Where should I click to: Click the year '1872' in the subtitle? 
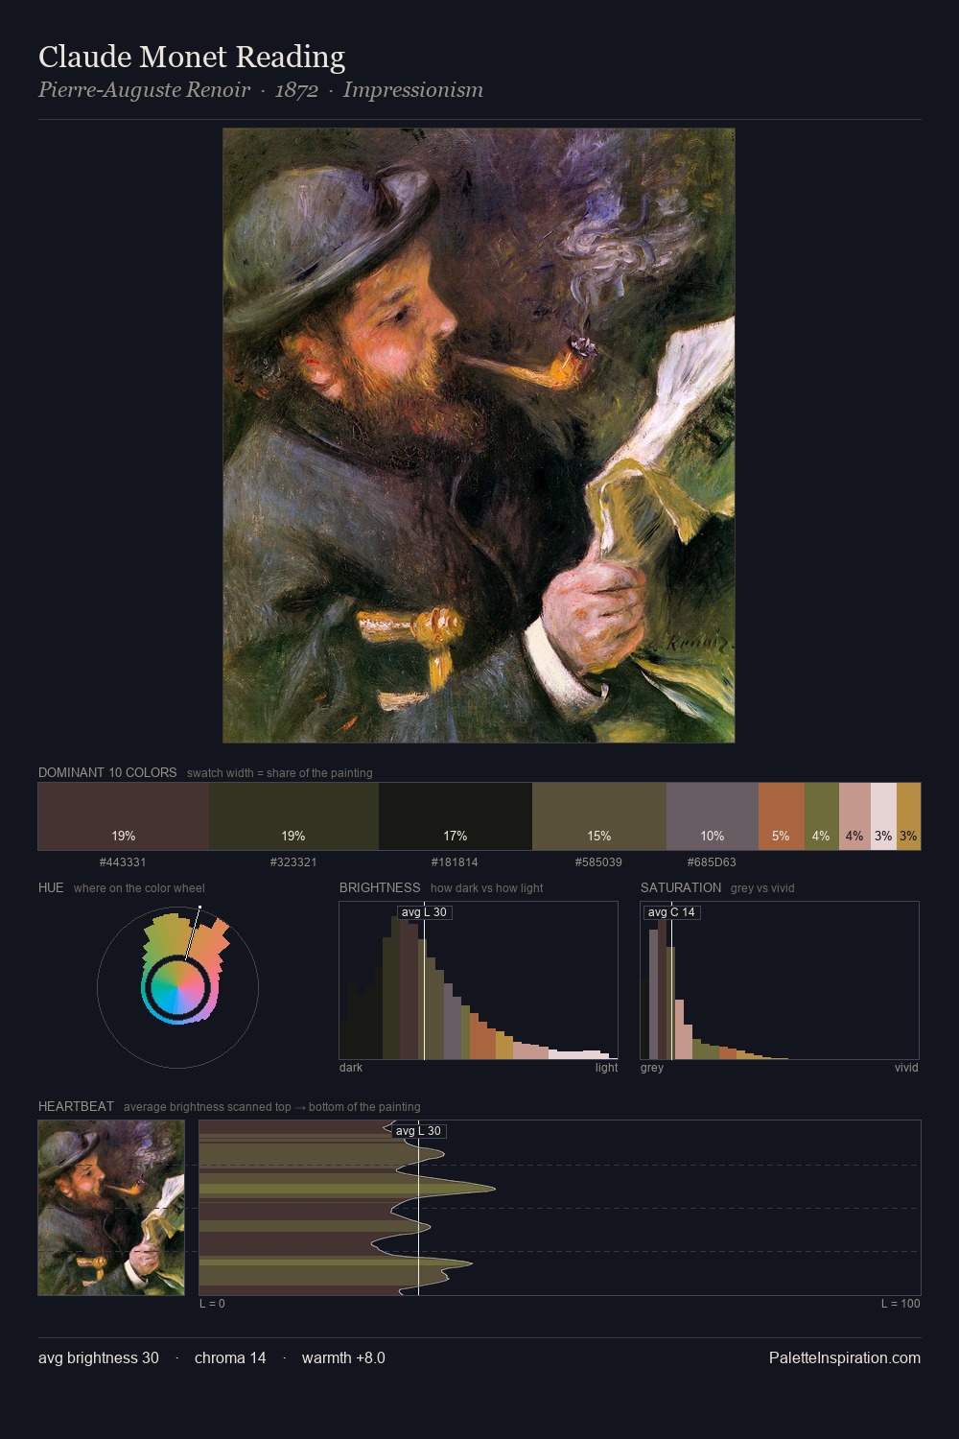point(296,90)
